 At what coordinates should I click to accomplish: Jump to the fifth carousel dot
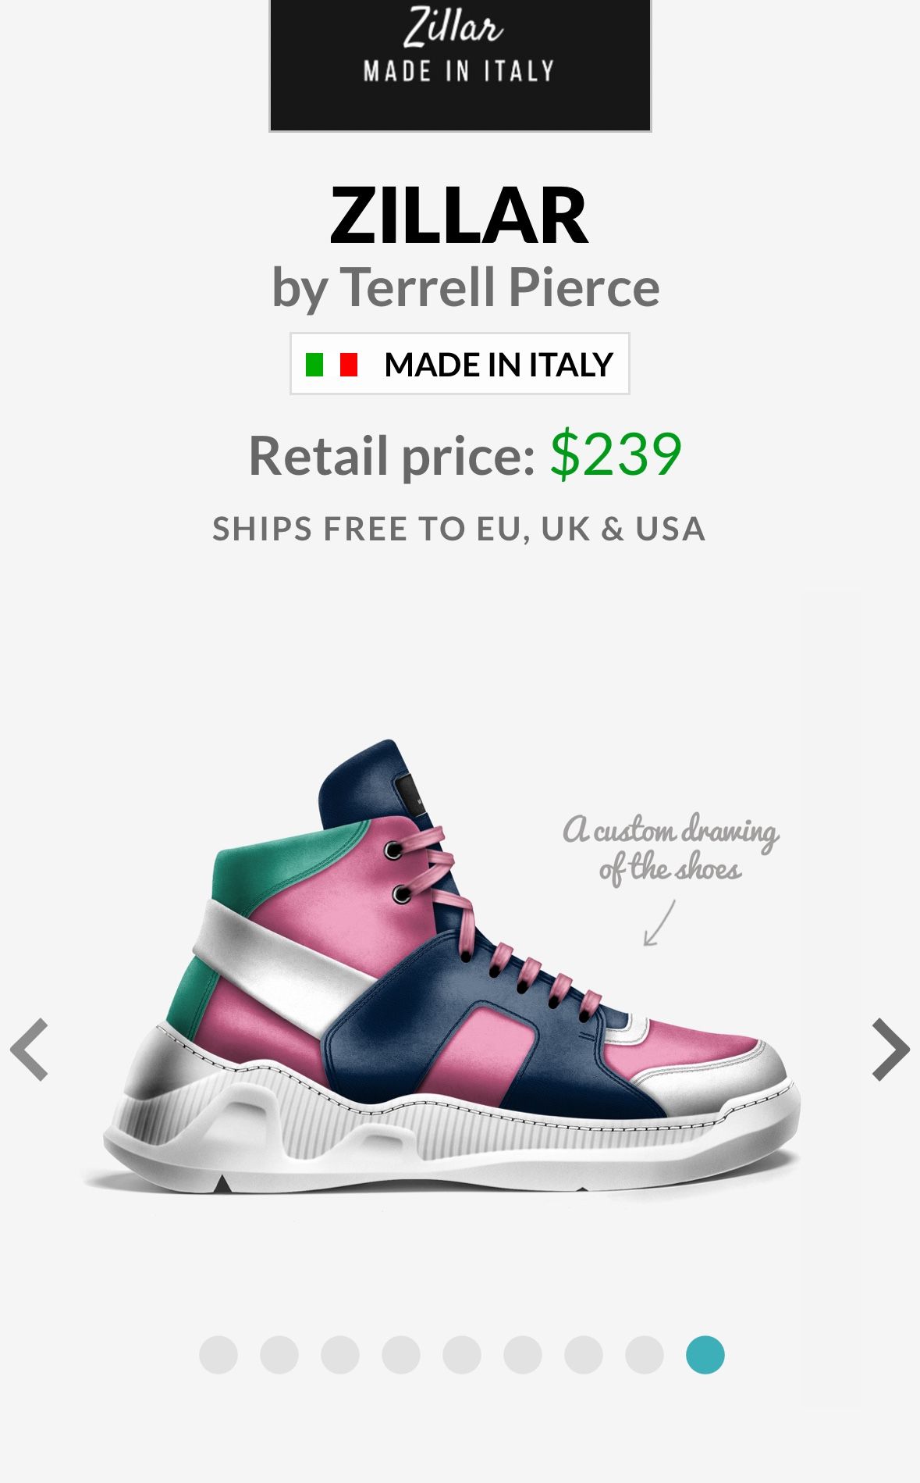pyautogui.click(x=462, y=1354)
